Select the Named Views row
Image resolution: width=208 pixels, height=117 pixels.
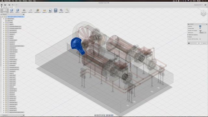10,19
